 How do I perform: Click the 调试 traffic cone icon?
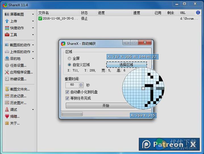click(7, 110)
